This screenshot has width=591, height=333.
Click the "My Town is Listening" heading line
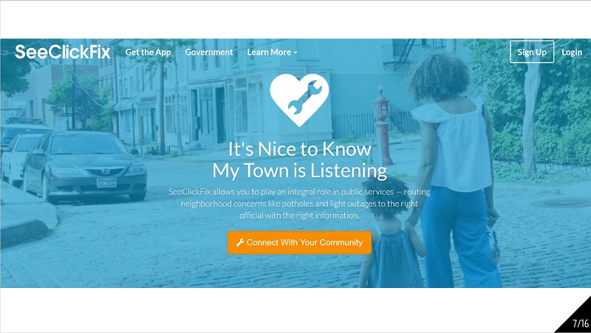(300, 171)
